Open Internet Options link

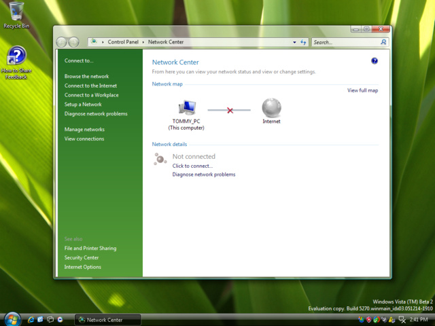[x=83, y=267]
